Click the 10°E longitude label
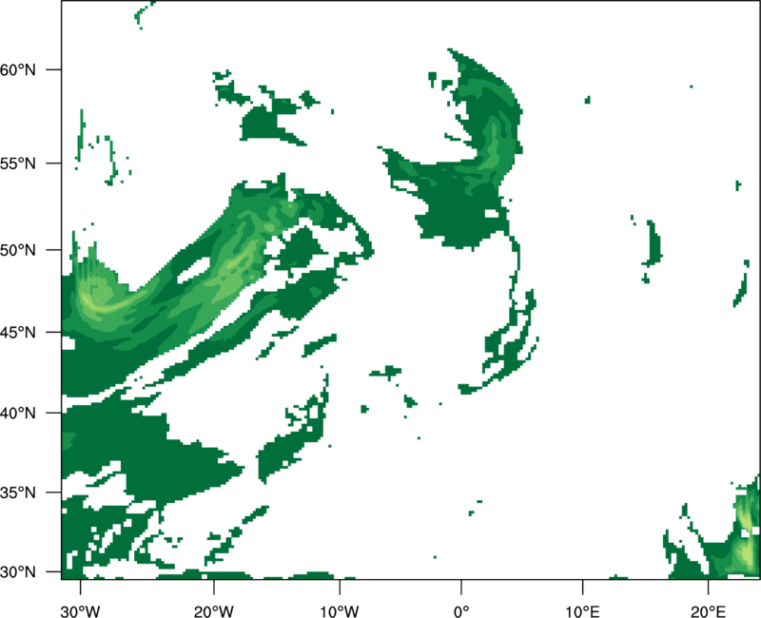 coord(582,611)
